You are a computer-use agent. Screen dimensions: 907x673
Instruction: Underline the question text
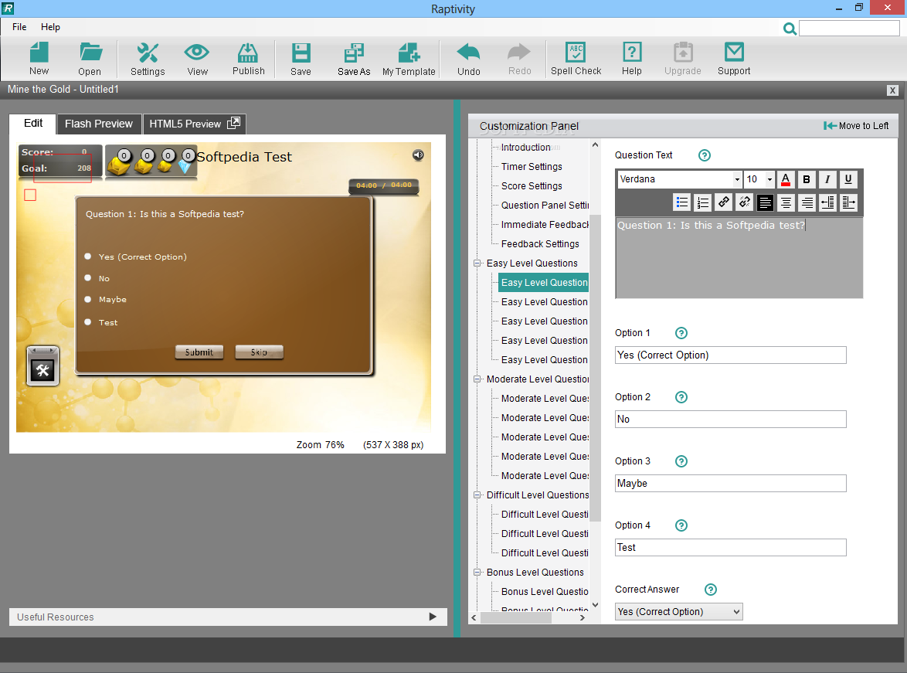(848, 179)
